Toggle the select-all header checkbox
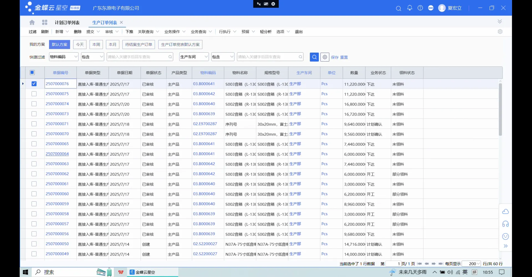Viewport: 532px width, 277px height. pyautogui.click(x=32, y=73)
